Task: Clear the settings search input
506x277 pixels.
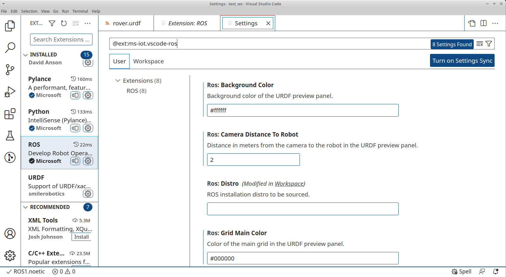Action: (480, 44)
